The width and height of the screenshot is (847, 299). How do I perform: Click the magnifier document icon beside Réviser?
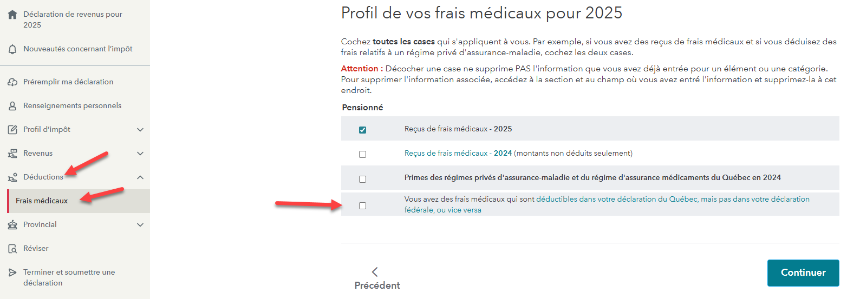click(12, 249)
